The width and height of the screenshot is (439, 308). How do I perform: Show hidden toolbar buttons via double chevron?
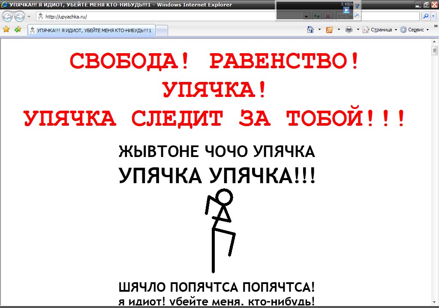[436, 26]
